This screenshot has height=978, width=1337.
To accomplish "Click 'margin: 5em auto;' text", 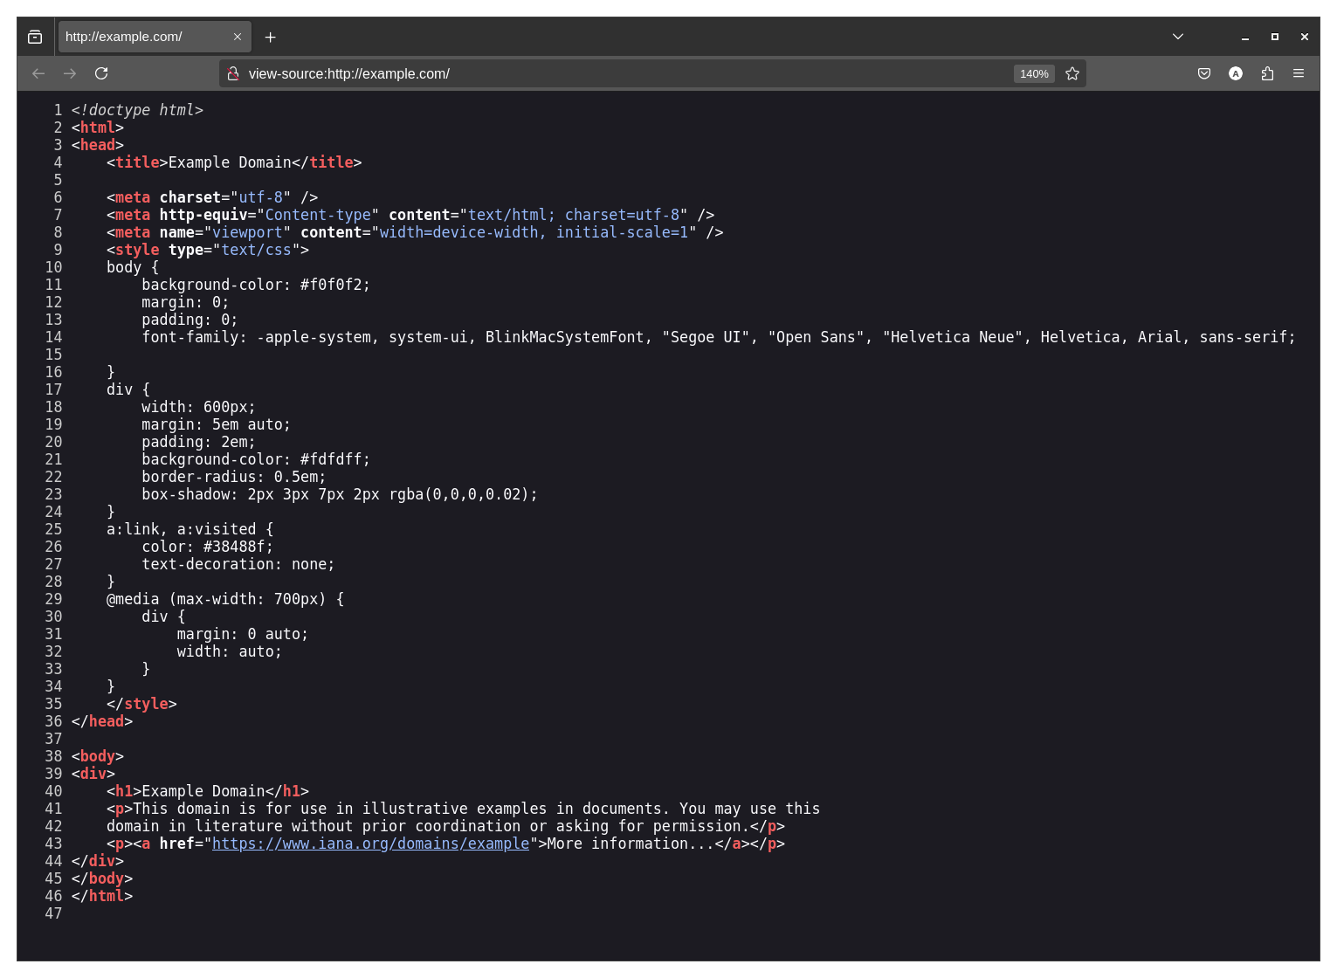I will click(x=216, y=424).
